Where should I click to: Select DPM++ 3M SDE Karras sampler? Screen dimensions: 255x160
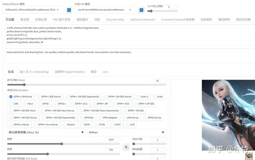tap(23, 118)
